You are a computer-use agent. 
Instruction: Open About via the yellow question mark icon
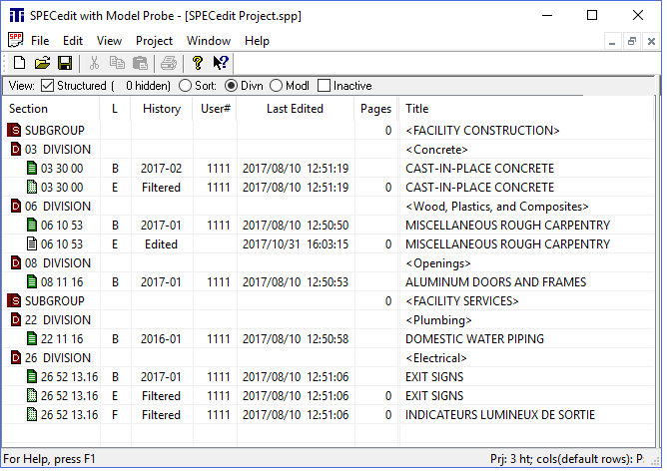(197, 63)
